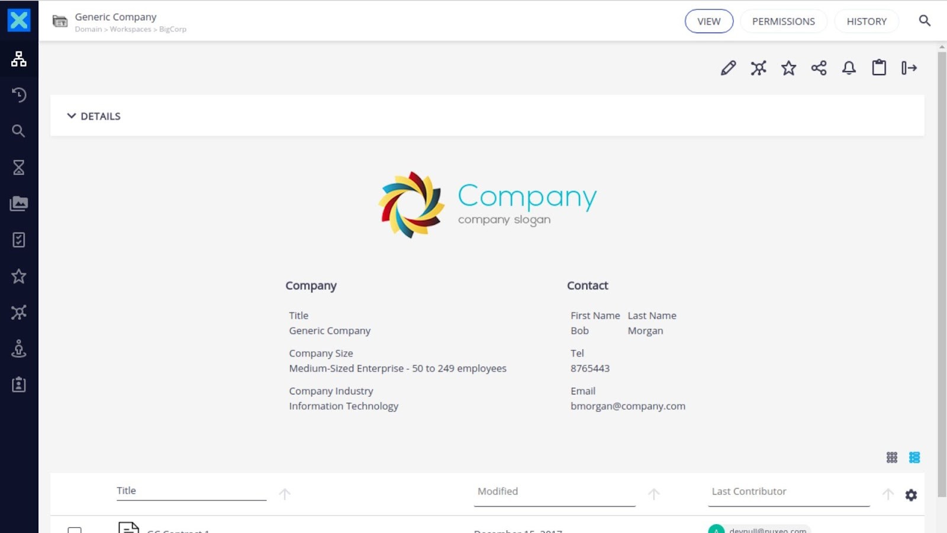The width and height of the screenshot is (947, 533).
Task: Switch to grid view layout
Action: [891, 457]
